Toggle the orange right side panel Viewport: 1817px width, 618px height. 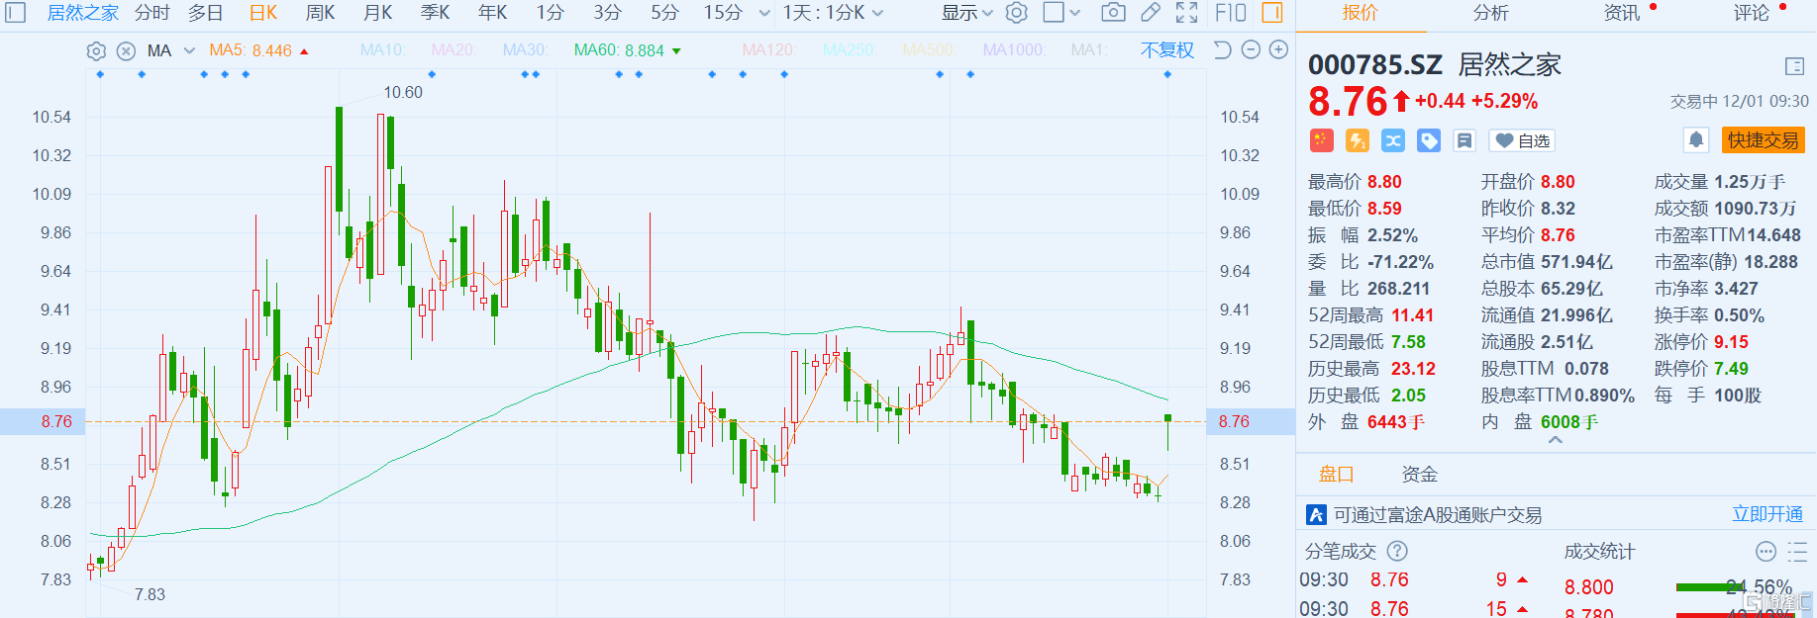tap(1272, 13)
